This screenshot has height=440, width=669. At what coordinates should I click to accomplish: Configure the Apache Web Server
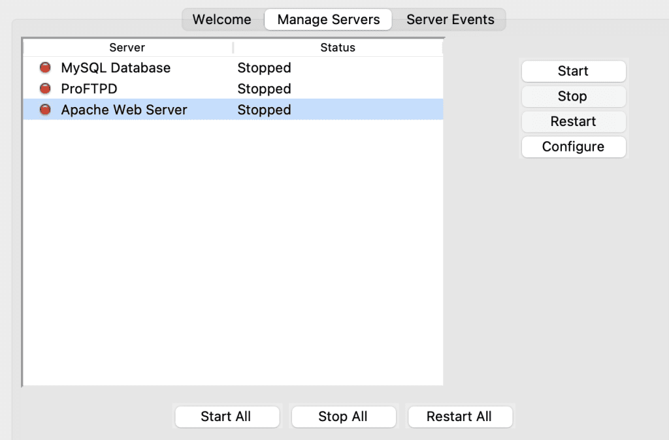click(x=573, y=147)
